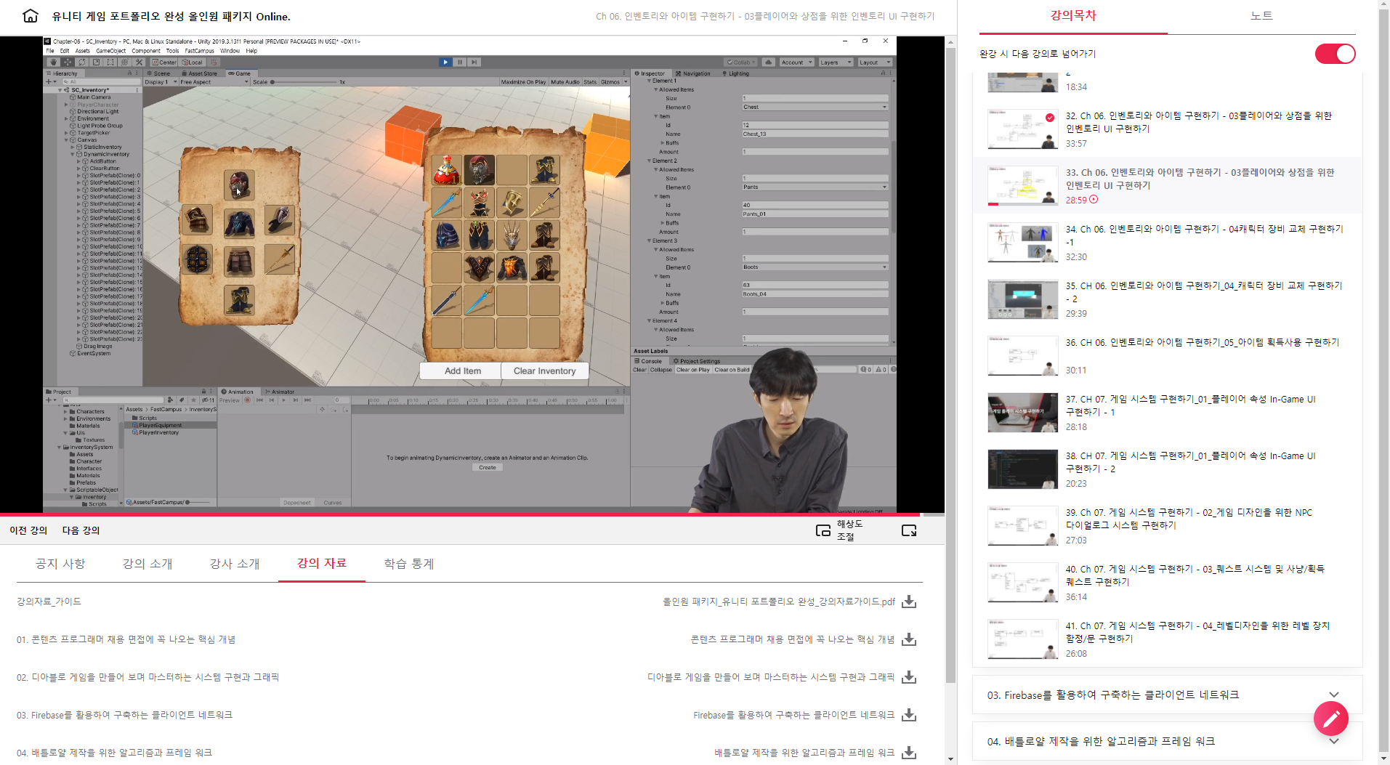Click the Unity cloud services icon
The width and height of the screenshot is (1390, 765).
click(769, 62)
